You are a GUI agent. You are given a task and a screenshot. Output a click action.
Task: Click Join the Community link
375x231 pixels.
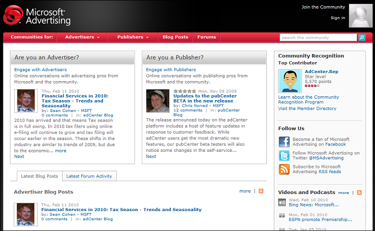323,7
